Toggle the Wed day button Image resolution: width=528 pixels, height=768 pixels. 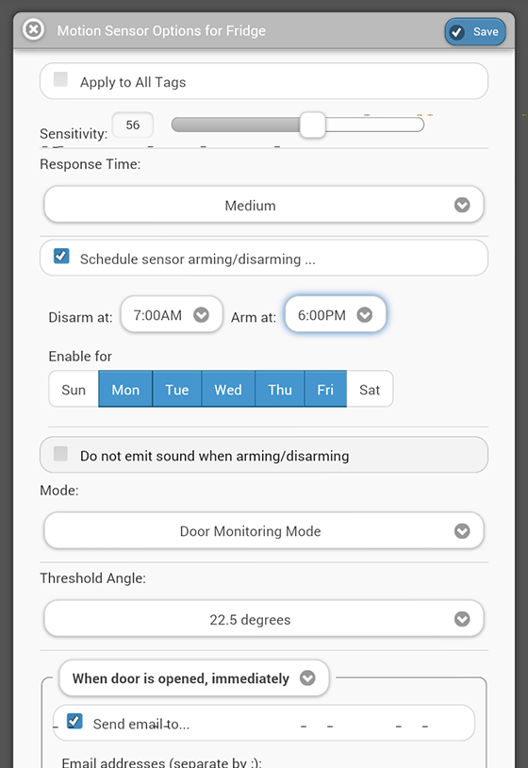click(x=228, y=390)
